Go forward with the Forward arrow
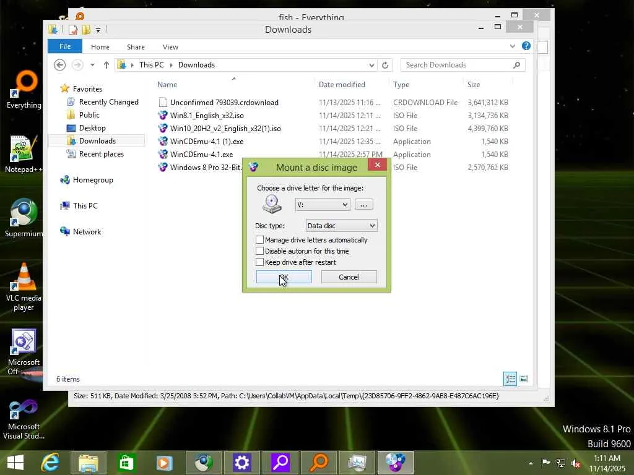 pyautogui.click(x=77, y=65)
